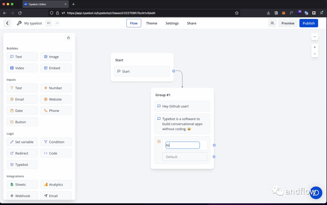The height and width of the screenshot is (205, 327).
Task: Click connector dot beside the Ni item
Action: pos(214,145)
